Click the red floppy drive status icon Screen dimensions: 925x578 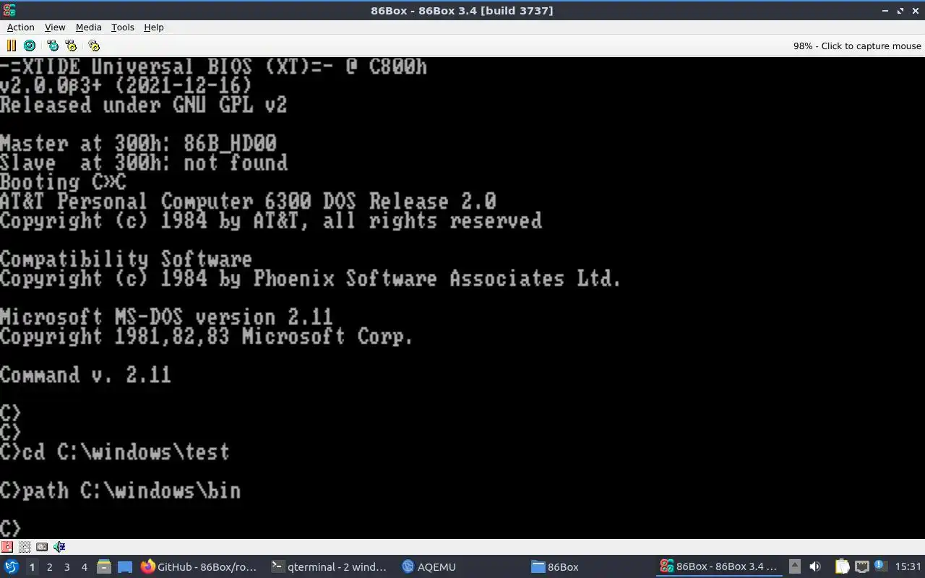coord(7,547)
